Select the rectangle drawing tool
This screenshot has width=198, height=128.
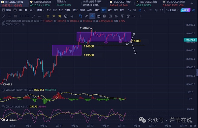click(x=27, y=16)
